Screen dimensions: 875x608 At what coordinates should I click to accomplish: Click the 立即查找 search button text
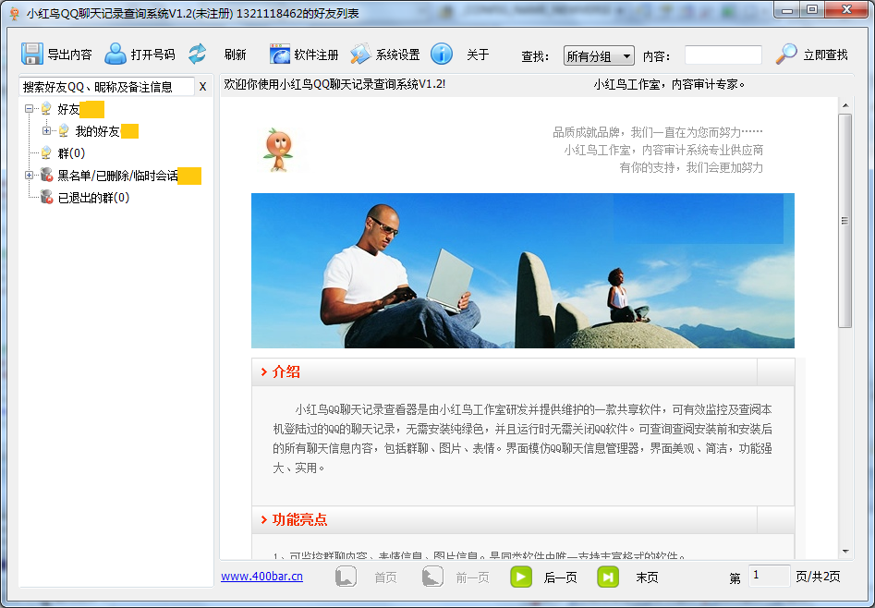pos(825,55)
